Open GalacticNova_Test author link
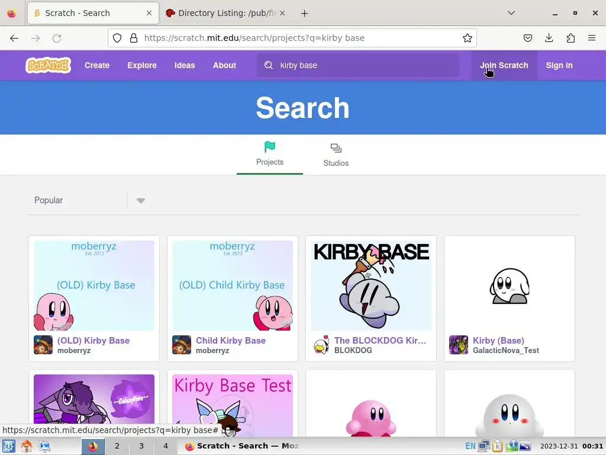 tap(506, 351)
